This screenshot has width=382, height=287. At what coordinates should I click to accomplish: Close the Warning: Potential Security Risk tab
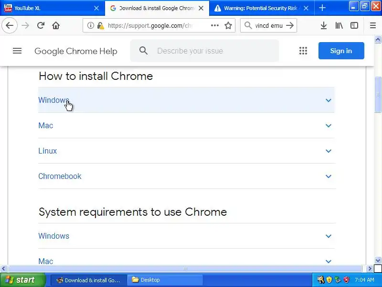306,8
